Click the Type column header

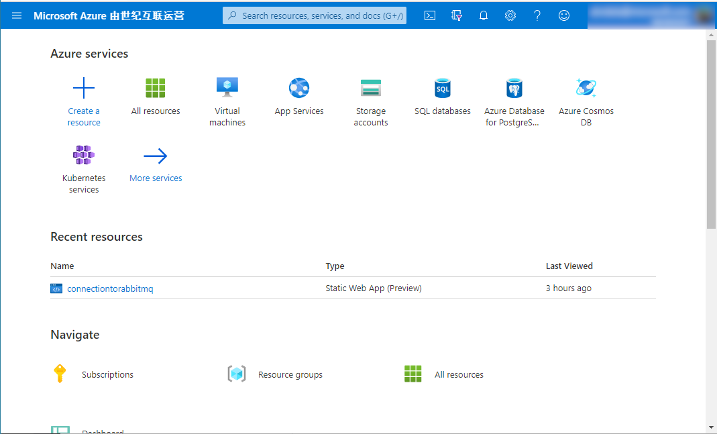point(335,266)
